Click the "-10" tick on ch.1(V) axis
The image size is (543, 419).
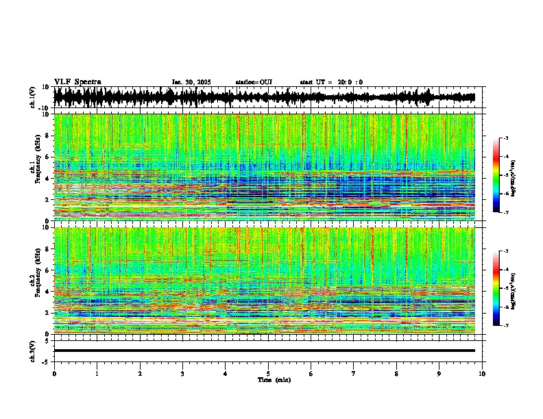point(45,108)
